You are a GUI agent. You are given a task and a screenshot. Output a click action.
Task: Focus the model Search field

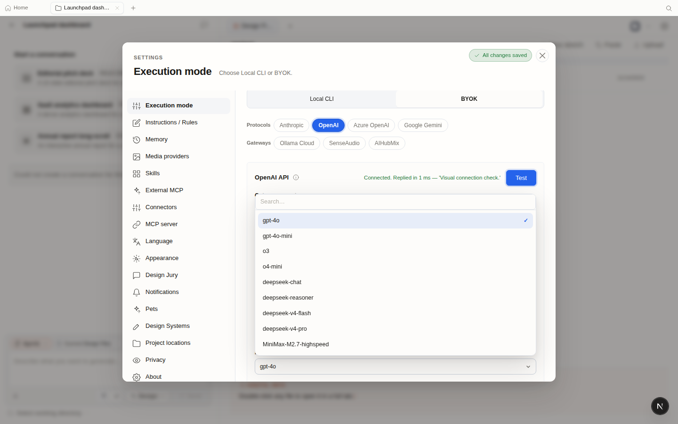(x=395, y=202)
